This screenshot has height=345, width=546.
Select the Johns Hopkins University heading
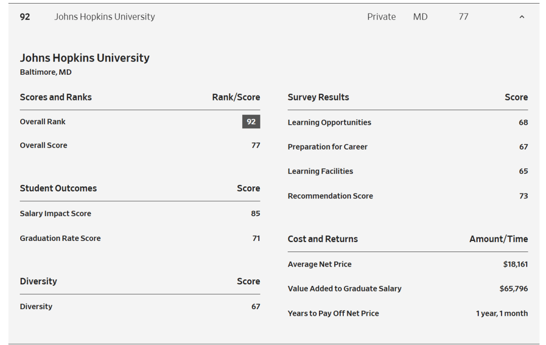[x=84, y=58]
